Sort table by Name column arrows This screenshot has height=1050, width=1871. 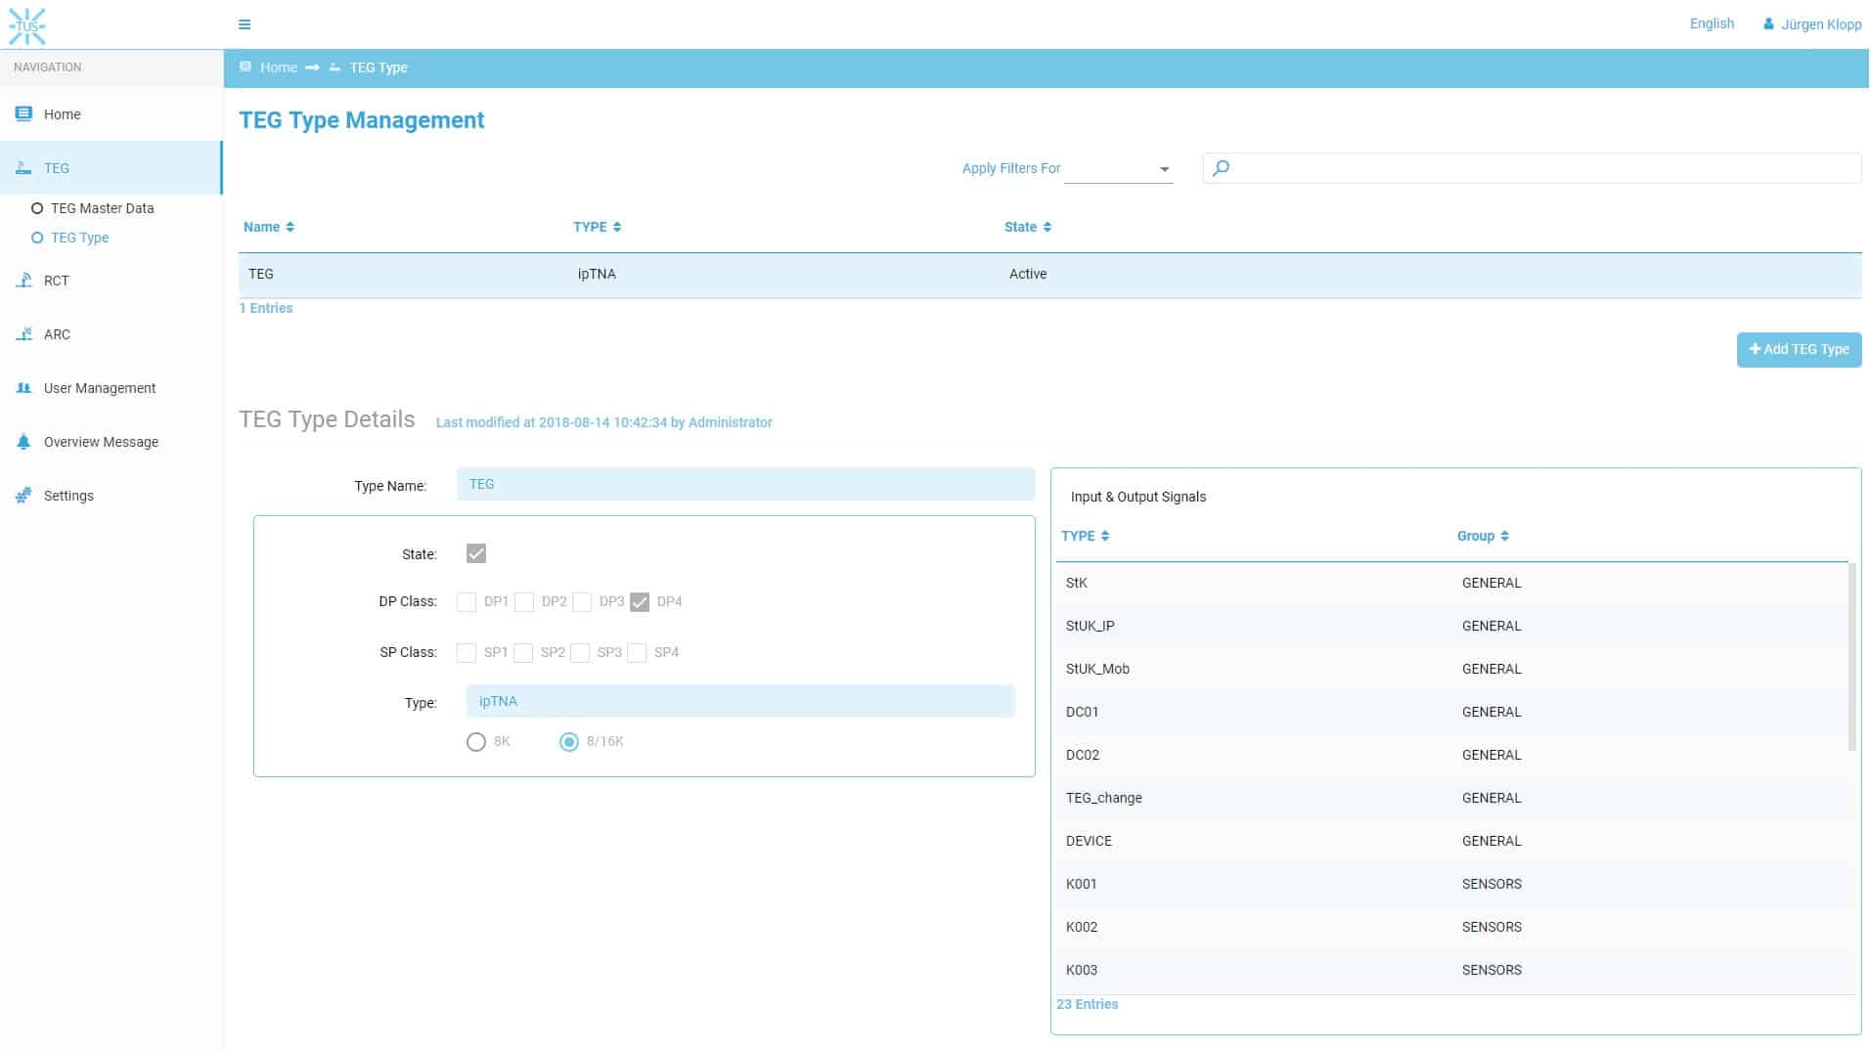point(290,228)
